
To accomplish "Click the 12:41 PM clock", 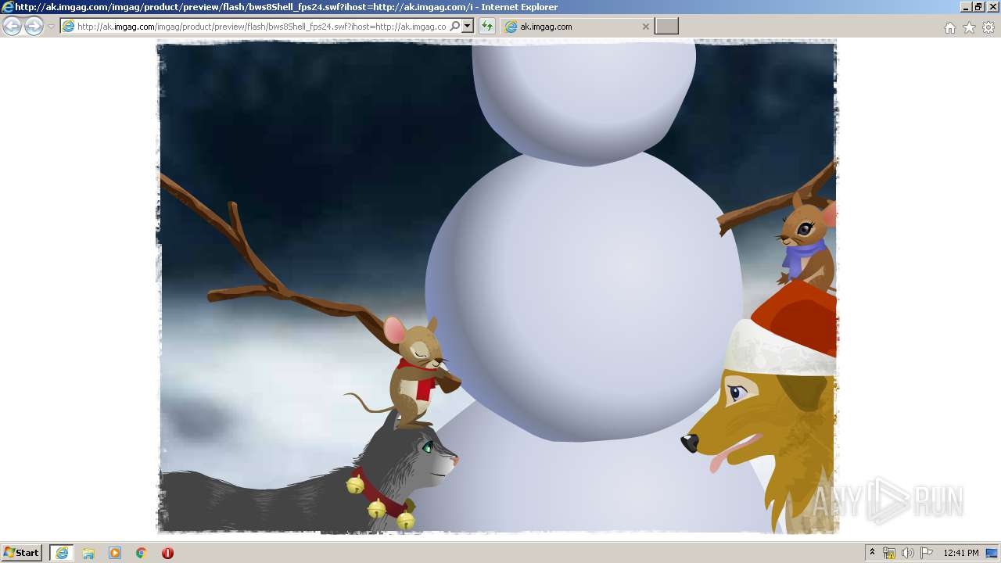I will 961,553.
